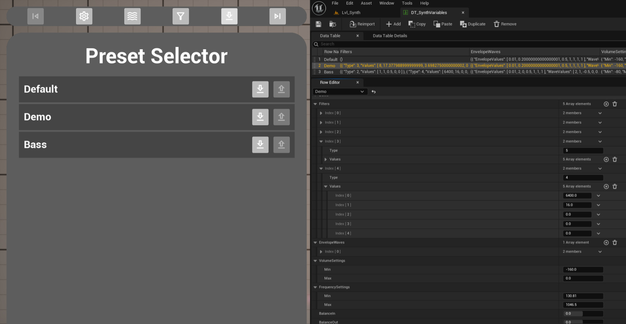Viewport: 626px width, 324px height.
Task: Edit the FrequencySettings Max value 1046.5
Action: tap(583, 305)
